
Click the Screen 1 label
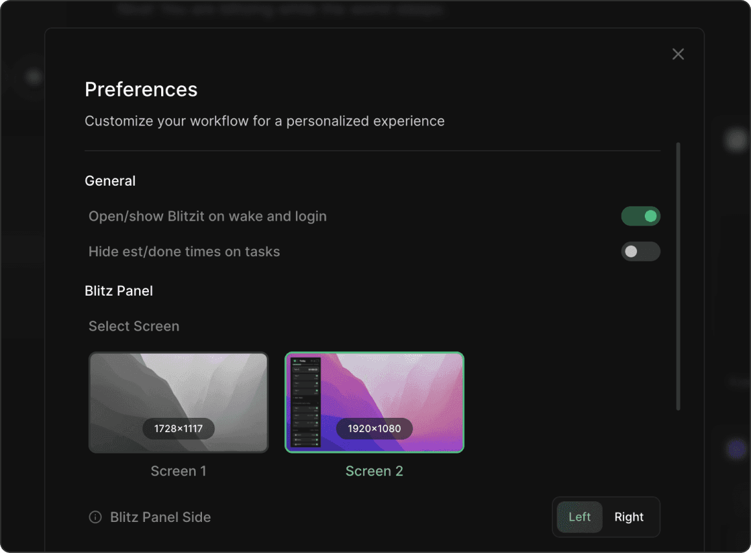(x=178, y=472)
